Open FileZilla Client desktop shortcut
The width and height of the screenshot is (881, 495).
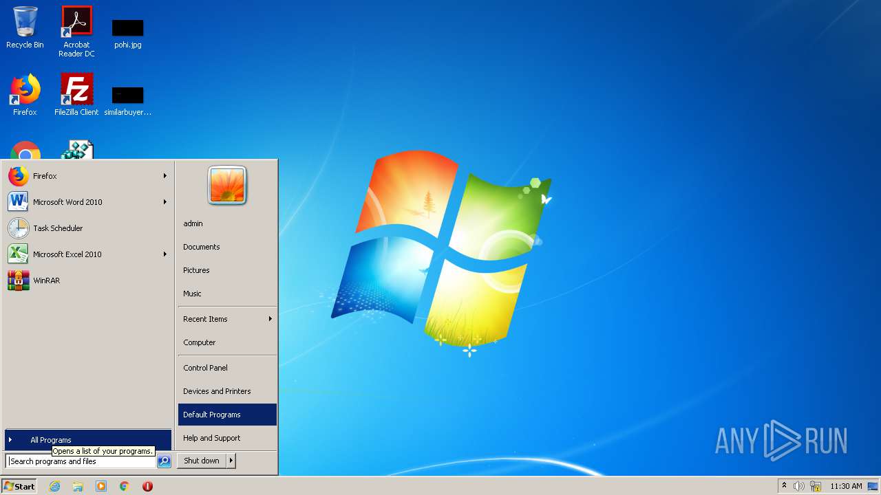point(76,95)
